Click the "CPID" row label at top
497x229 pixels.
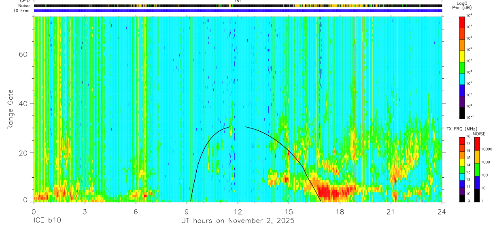[x=24, y=1]
